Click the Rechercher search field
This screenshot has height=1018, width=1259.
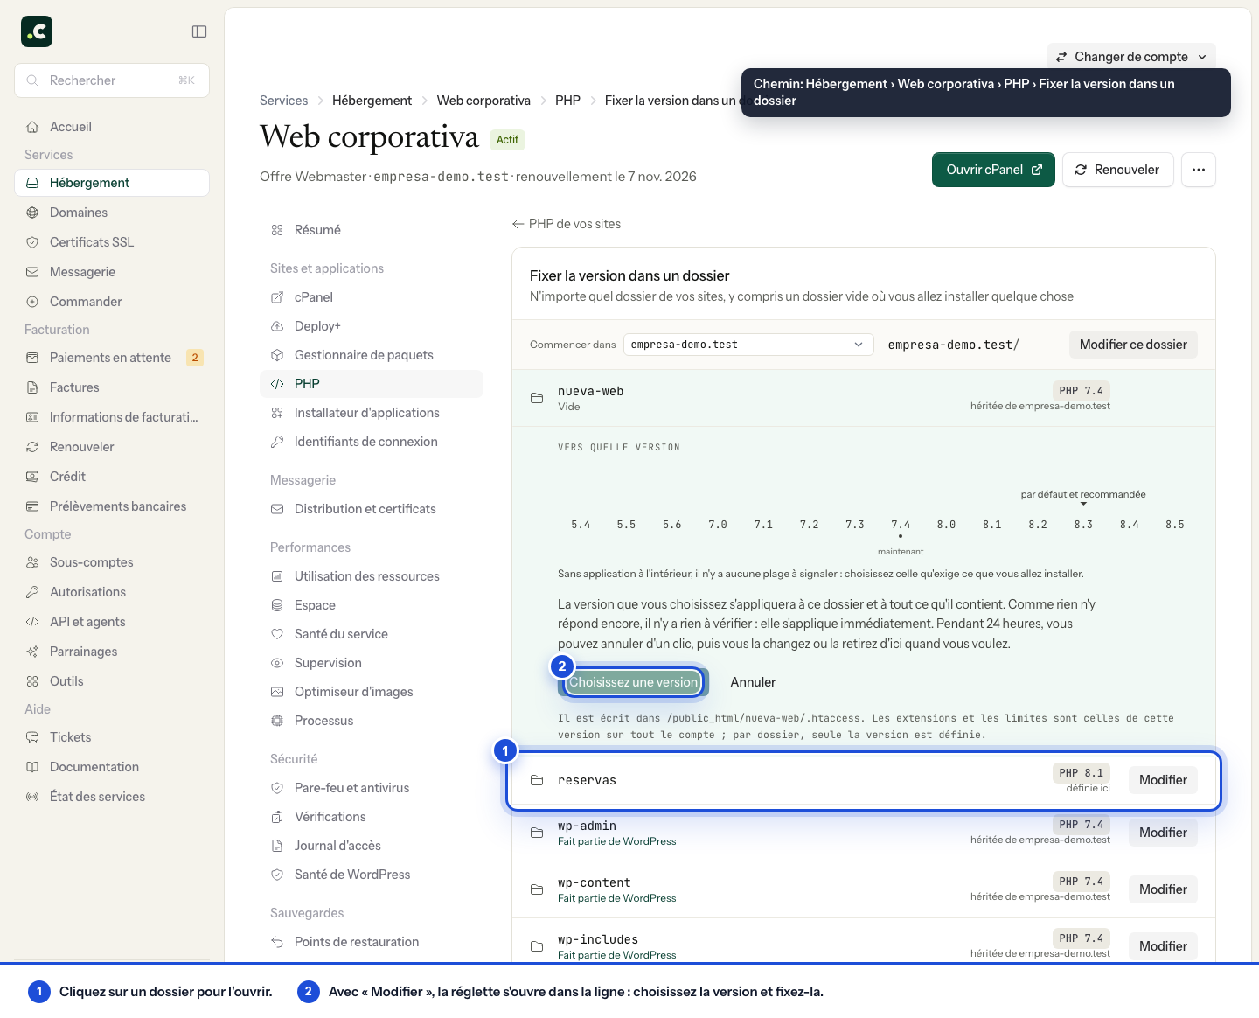[x=112, y=80]
